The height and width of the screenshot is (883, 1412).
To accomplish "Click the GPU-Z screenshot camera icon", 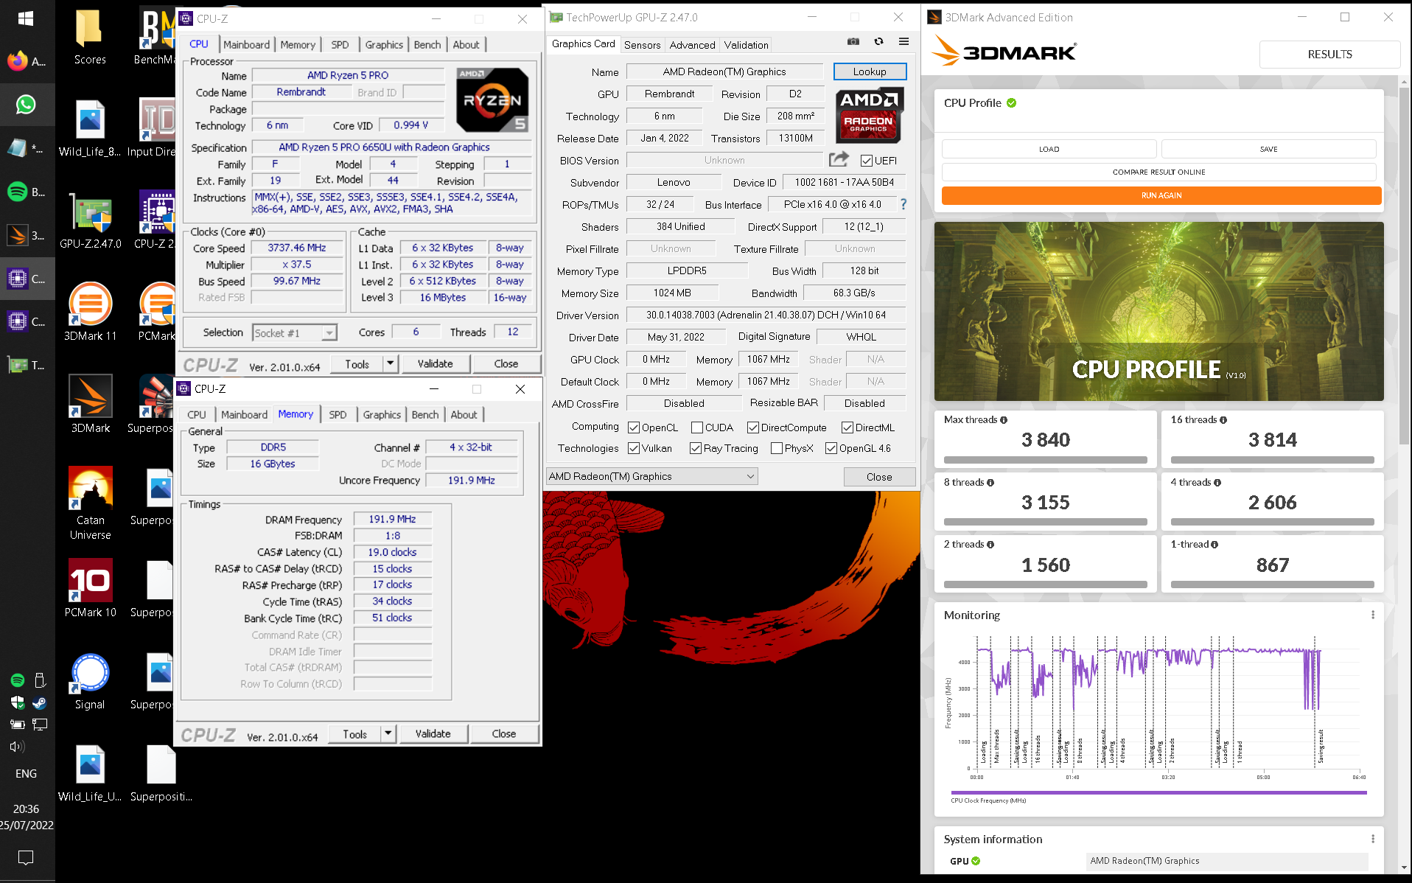I will point(853,42).
